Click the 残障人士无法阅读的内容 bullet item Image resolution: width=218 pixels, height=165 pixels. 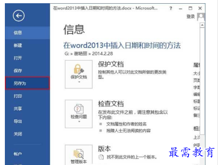[128, 131]
